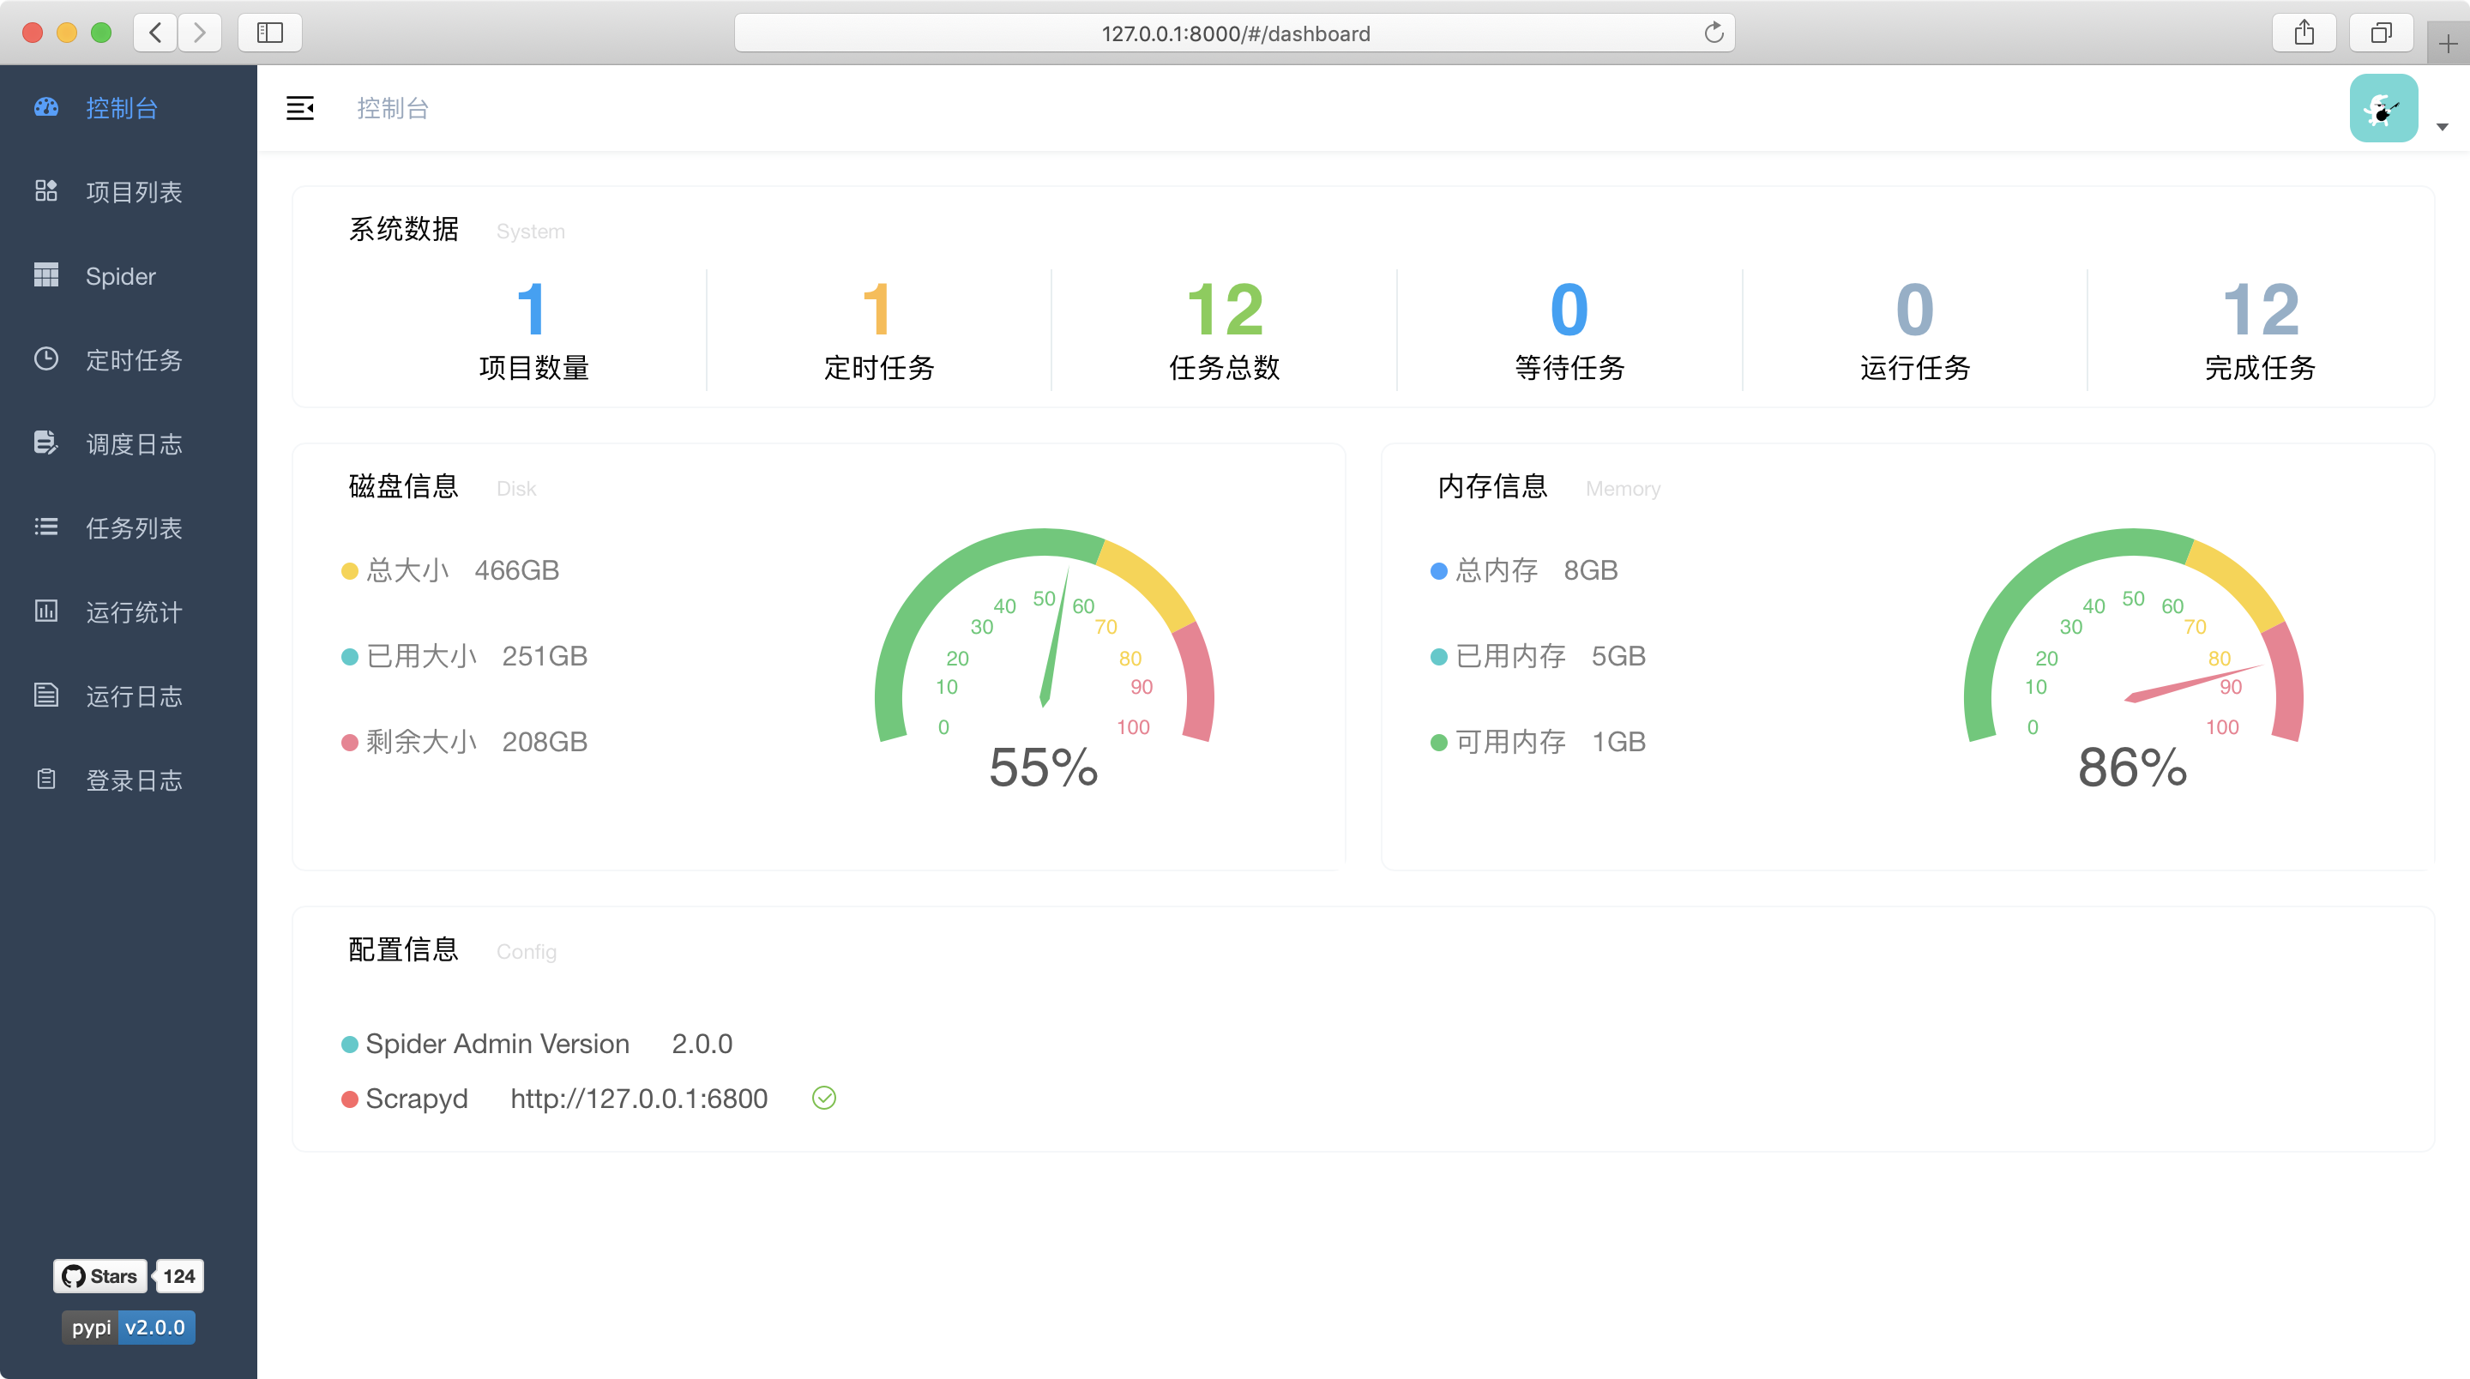Click the login log clipboard icon
Viewport: 2470px width, 1379px height.
(46, 779)
